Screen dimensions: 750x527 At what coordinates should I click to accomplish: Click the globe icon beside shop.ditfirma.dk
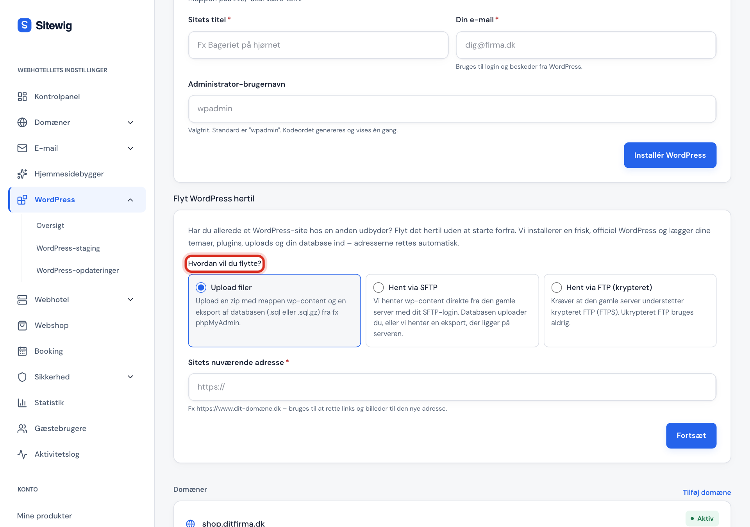click(190, 523)
